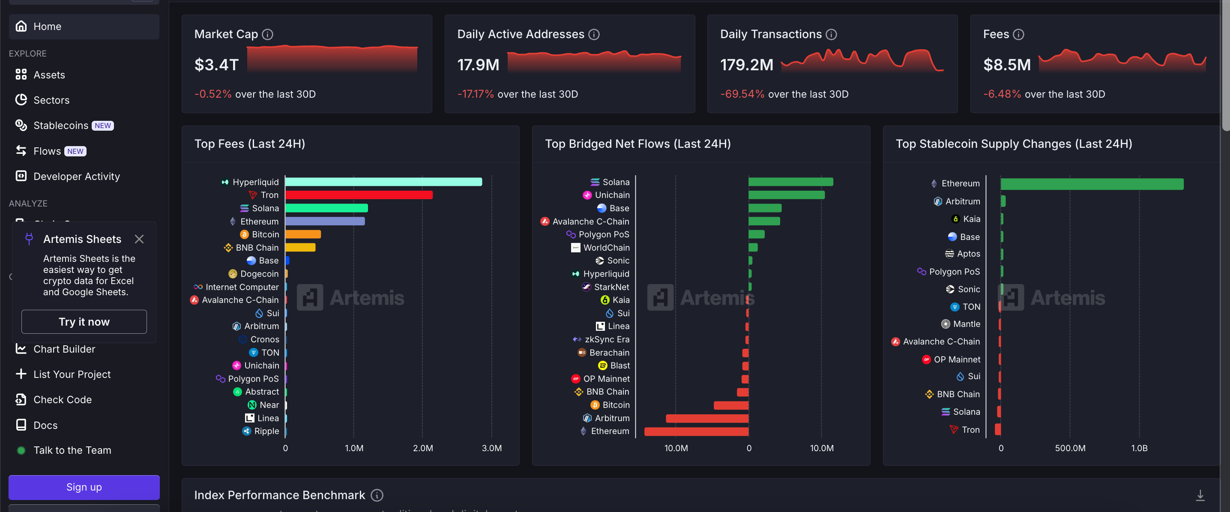1230x512 pixels.
Task: Click Talk to the Team
Action: click(72, 450)
